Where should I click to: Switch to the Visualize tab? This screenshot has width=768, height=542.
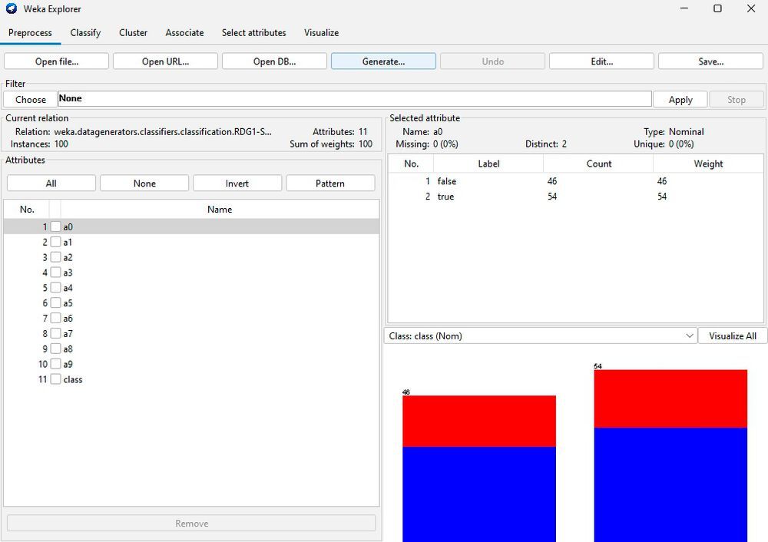321,33
